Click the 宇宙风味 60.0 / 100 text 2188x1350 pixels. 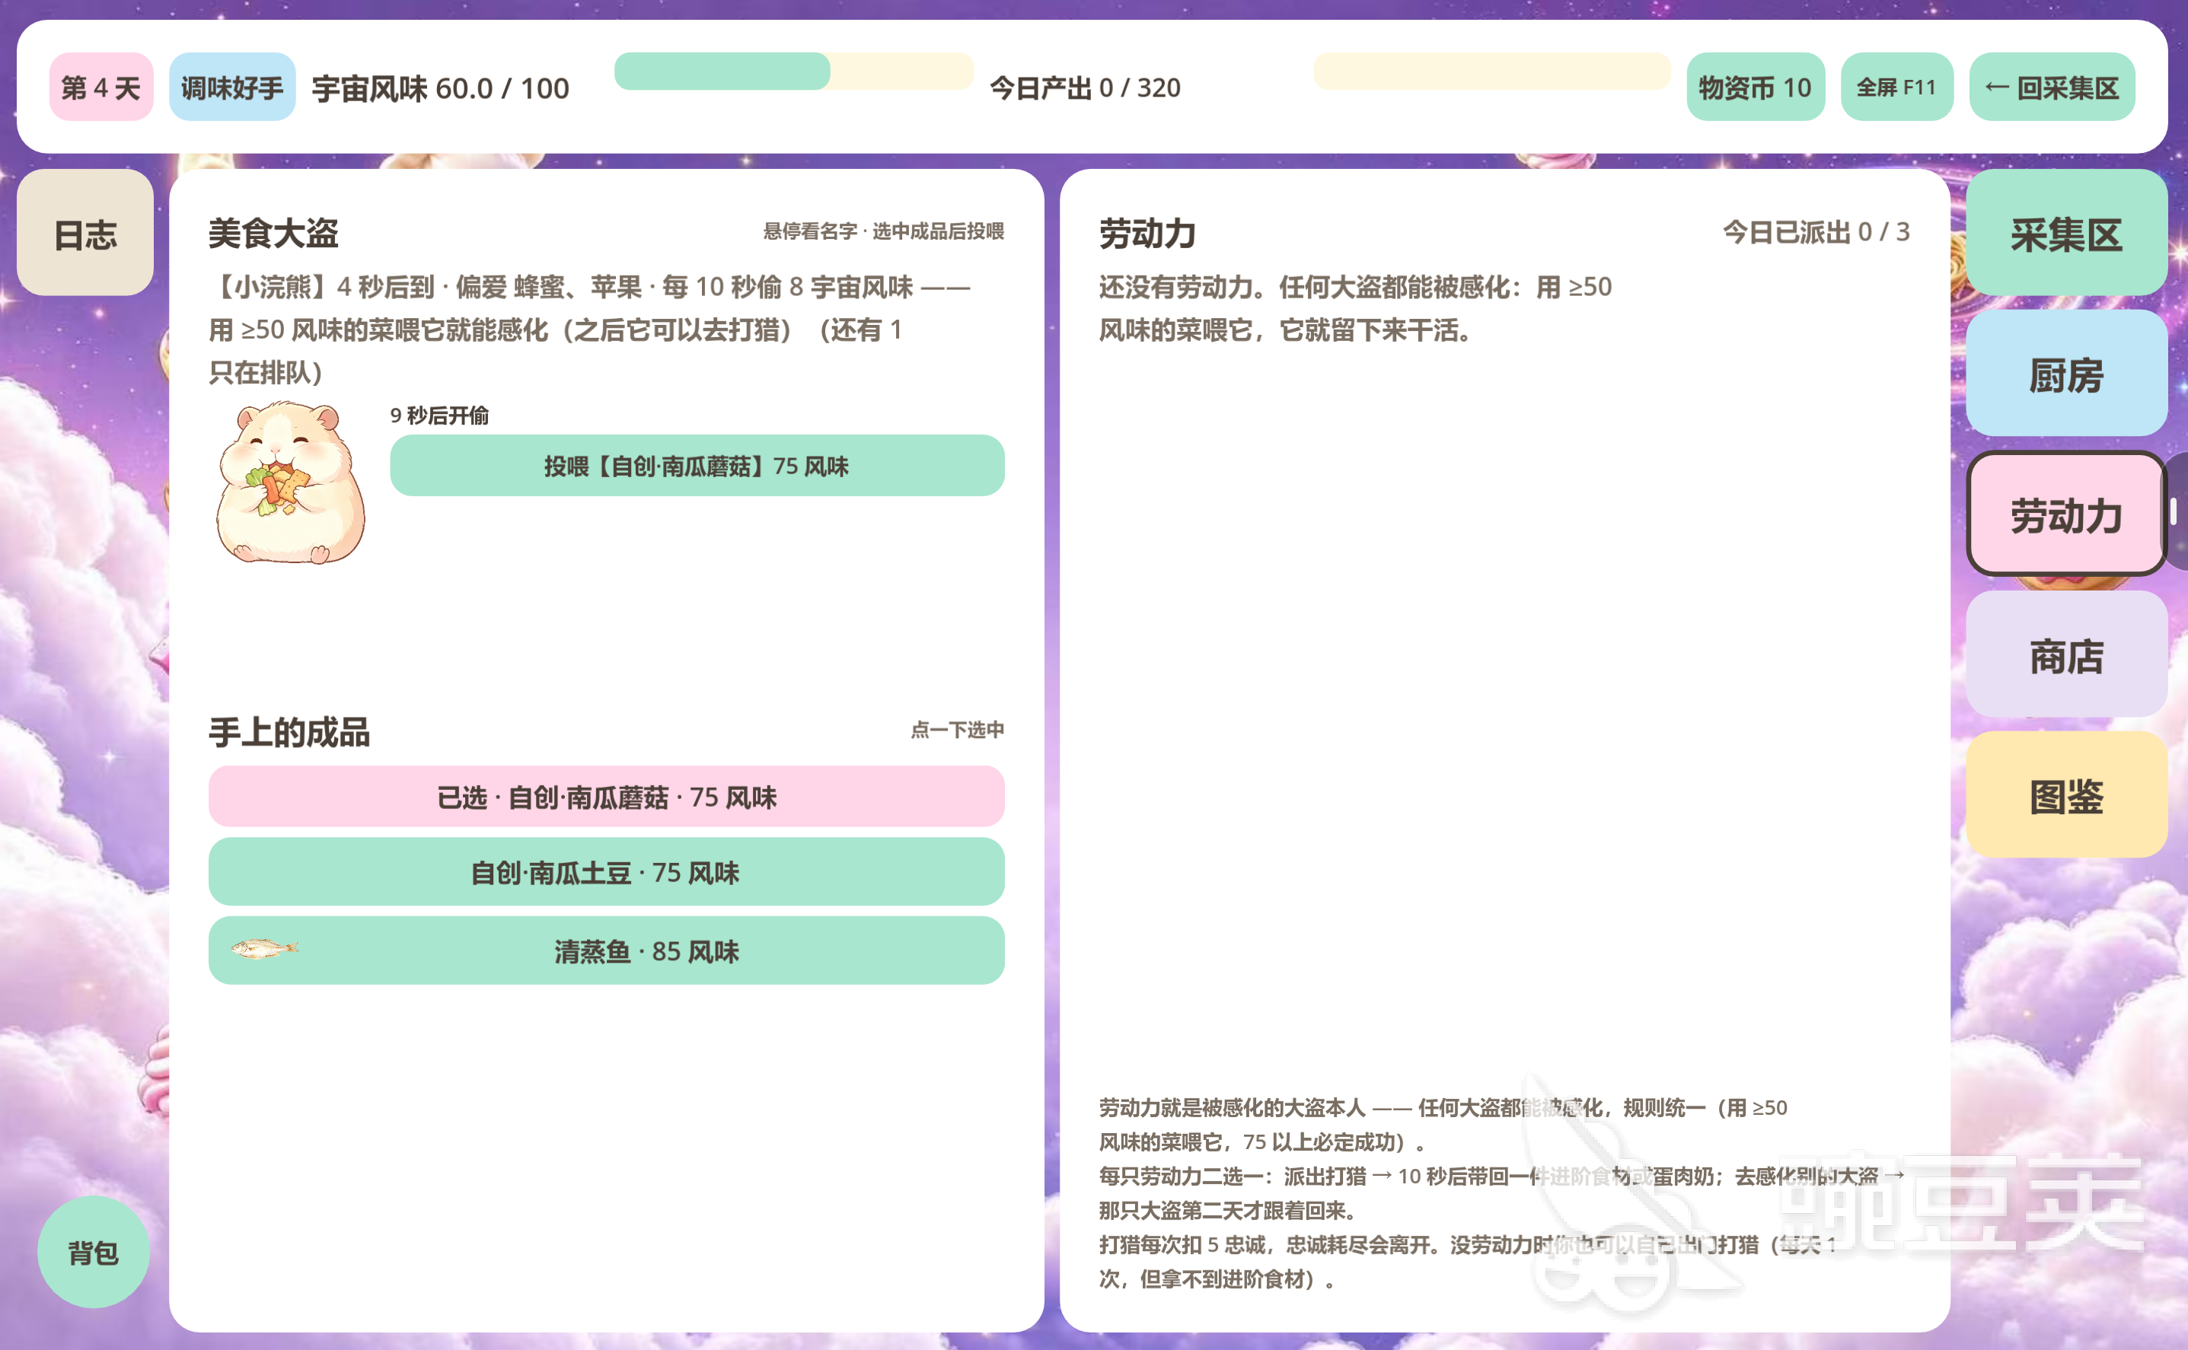(440, 88)
